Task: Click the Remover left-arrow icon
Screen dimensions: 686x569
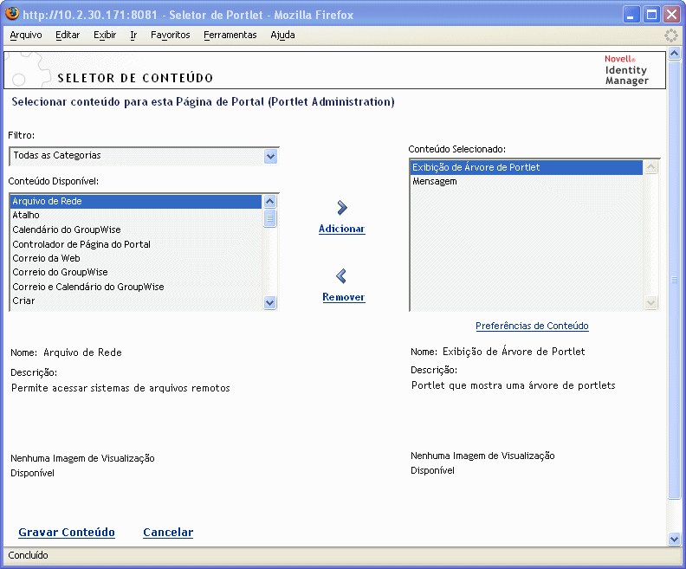Action: [x=341, y=276]
